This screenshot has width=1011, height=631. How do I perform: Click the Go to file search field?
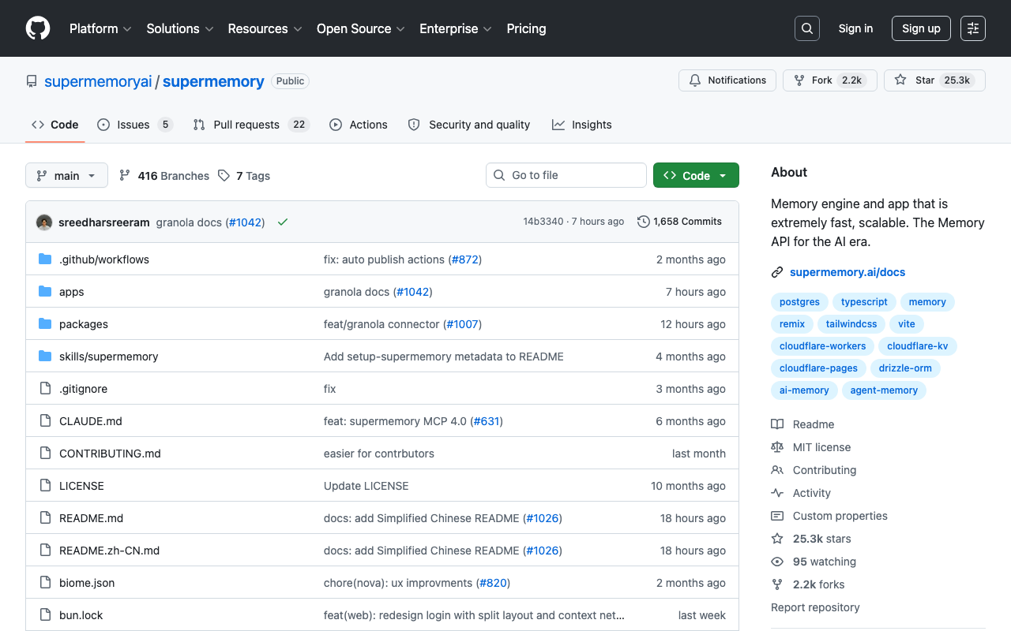[x=566, y=175]
